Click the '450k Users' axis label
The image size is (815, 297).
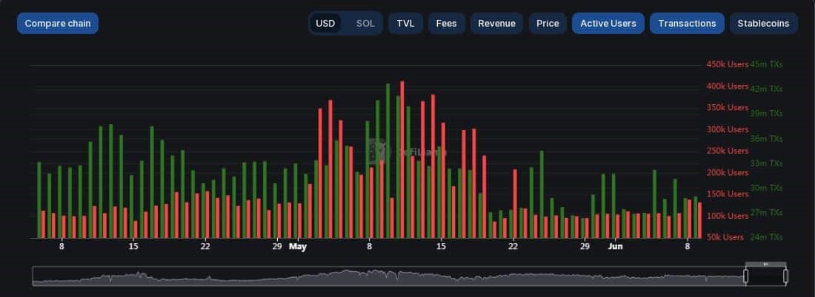pyautogui.click(x=727, y=64)
